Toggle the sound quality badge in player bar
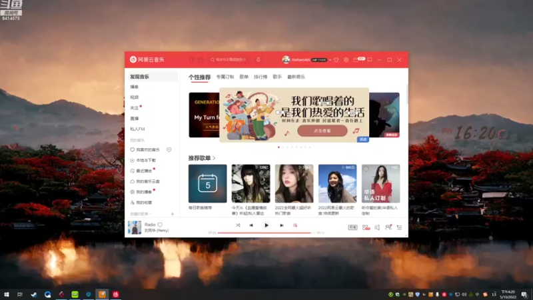 [352, 227]
